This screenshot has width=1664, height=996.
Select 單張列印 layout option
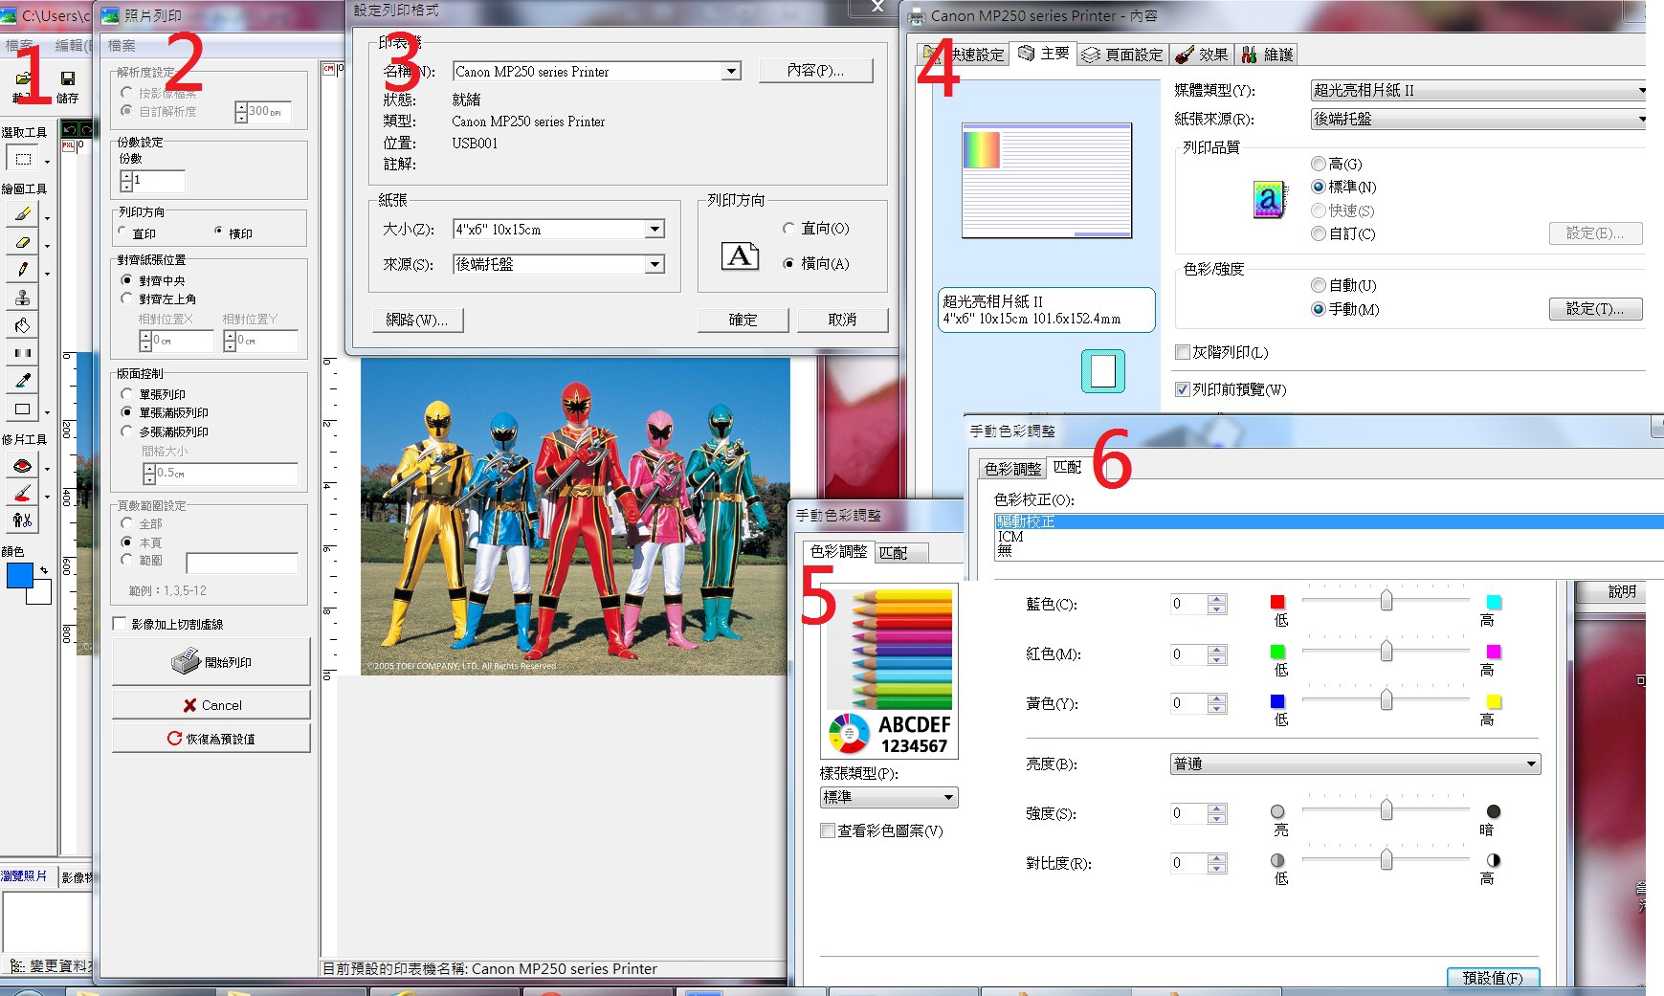click(126, 394)
